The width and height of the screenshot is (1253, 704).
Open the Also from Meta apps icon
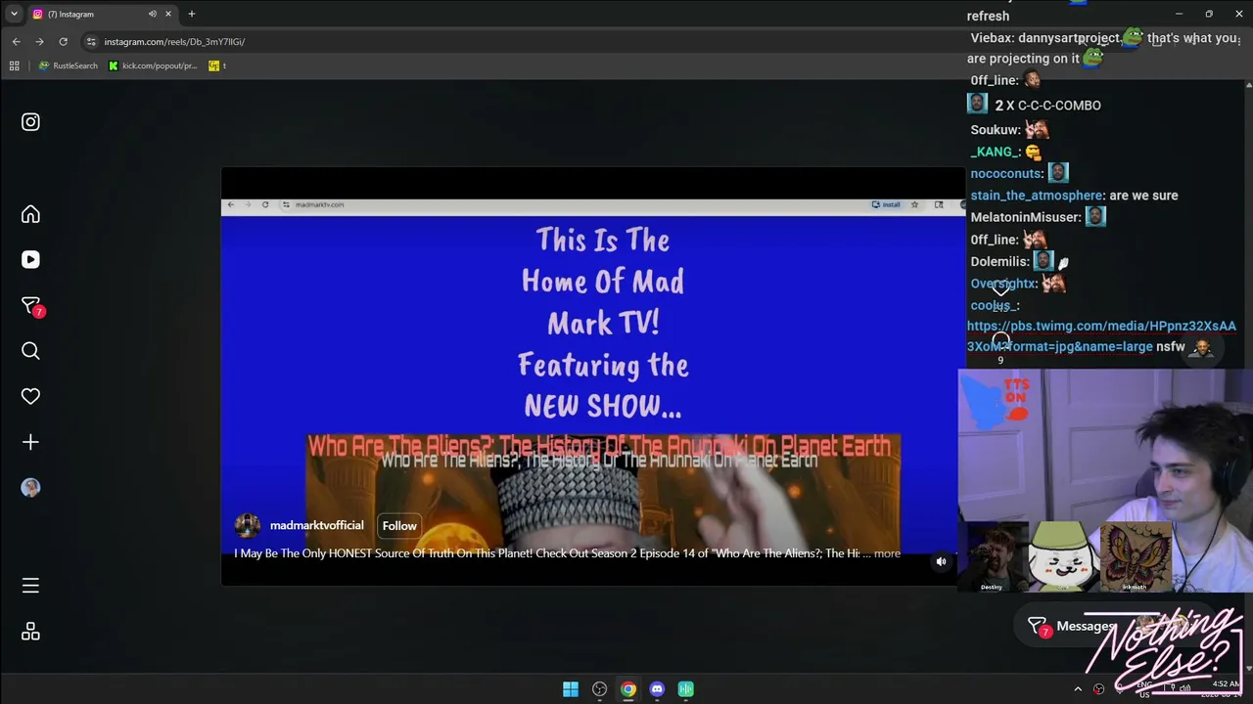coord(30,632)
